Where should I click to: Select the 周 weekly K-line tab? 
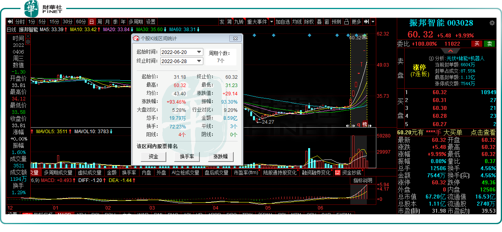click(100, 22)
